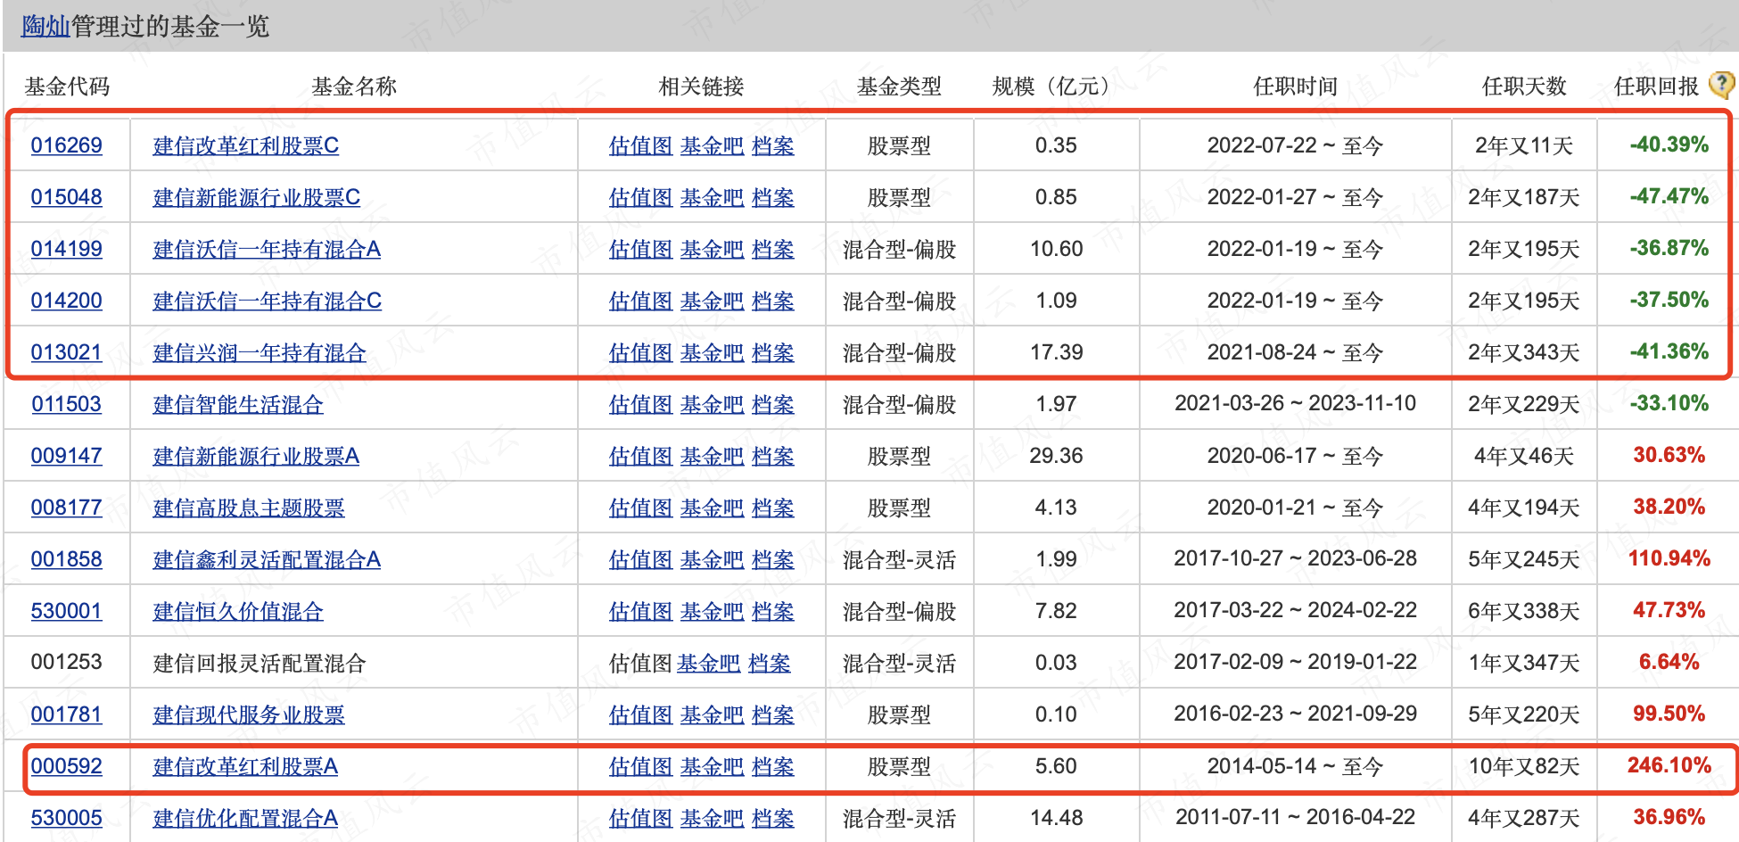Open 基金吧 for 建信改革红利股票C

[x=712, y=145]
